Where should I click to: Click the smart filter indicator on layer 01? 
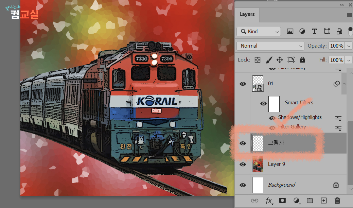pyautogui.click(x=337, y=84)
